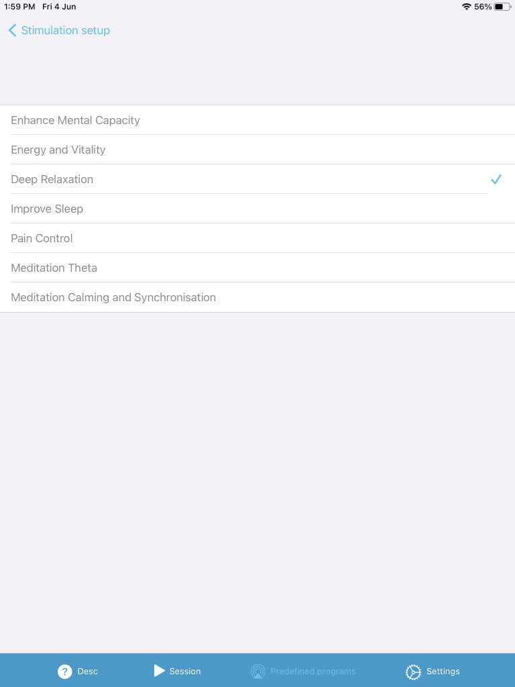Viewport: 515px width, 687px height.
Task: Tap the back chevron arrow icon
Action: point(12,30)
